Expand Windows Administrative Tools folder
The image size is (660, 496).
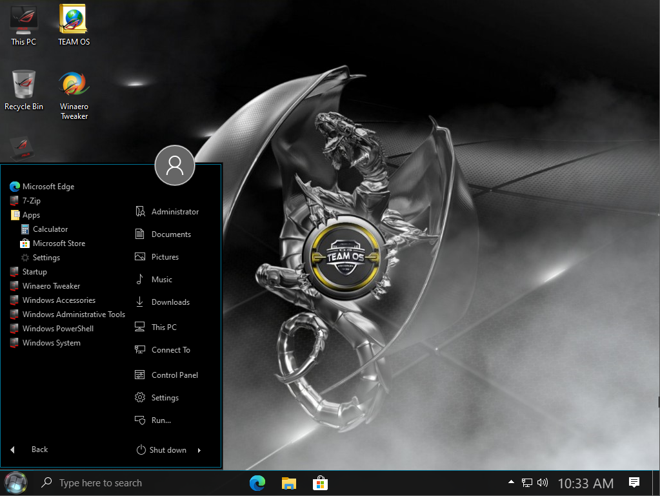click(67, 315)
